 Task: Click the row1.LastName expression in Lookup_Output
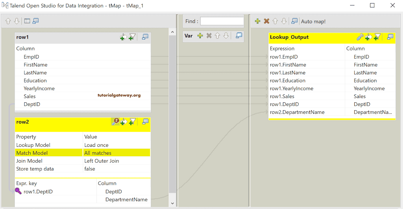point(288,72)
